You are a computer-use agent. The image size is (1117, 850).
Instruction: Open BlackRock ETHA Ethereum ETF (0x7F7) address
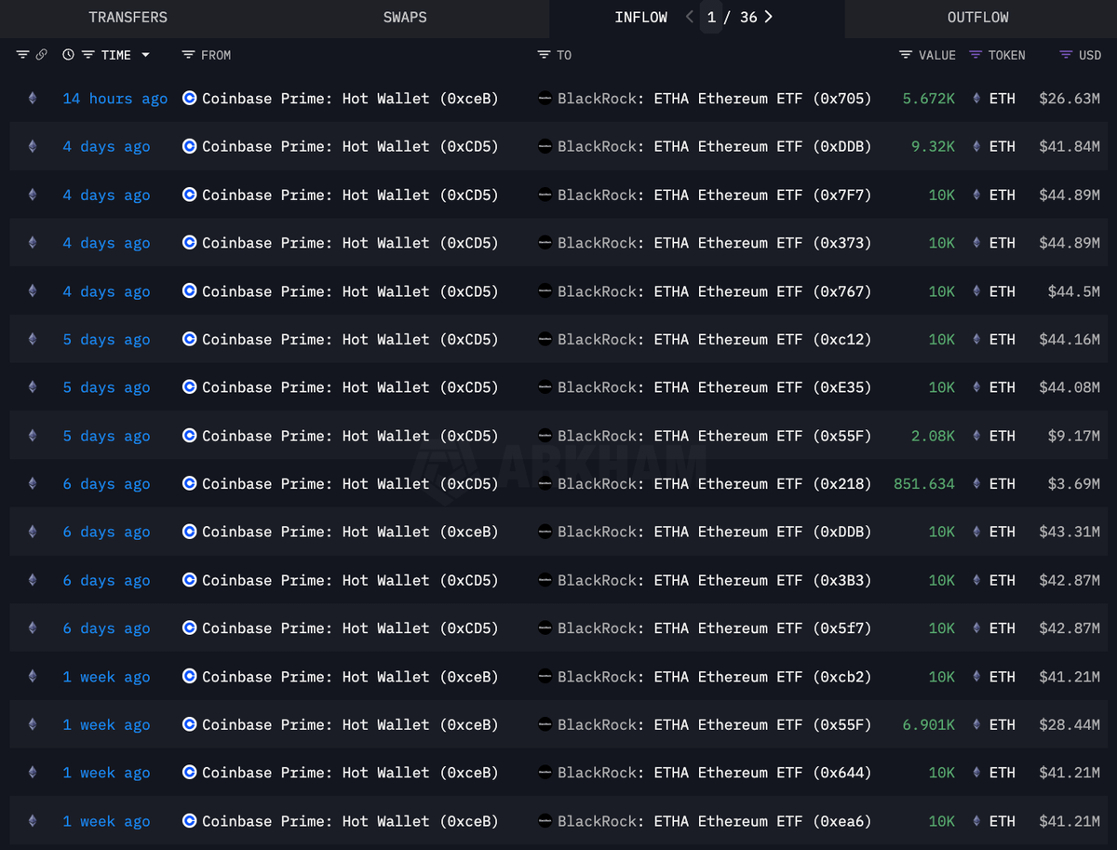point(715,195)
